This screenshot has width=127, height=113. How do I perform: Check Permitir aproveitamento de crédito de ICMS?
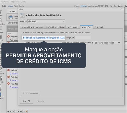pyautogui.click(x=24, y=38)
